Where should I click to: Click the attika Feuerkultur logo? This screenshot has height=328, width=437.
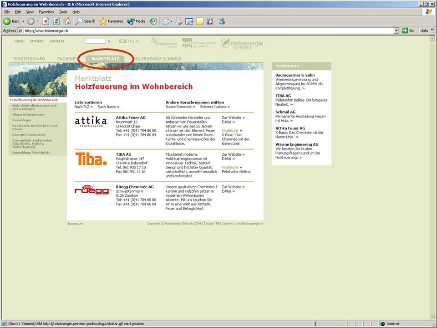[91, 121]
